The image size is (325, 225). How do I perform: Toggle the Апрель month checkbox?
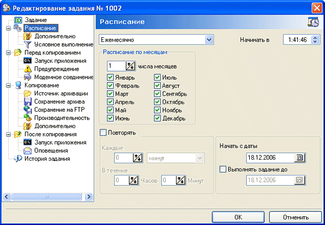[x=110, y=102]
